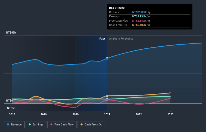Screen dimensions: 206x132
Task: Click the Free Cash Flow label in tooltip
Action: (119, 21)
